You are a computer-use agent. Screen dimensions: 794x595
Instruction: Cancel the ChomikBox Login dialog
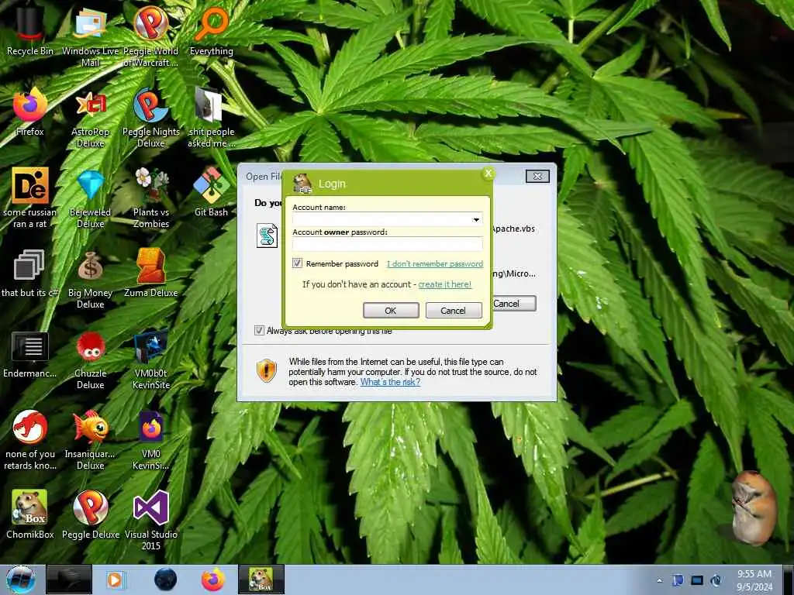coord(453,310)
